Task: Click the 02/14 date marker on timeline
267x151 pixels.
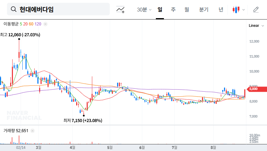Action: (x=21, y=148)
